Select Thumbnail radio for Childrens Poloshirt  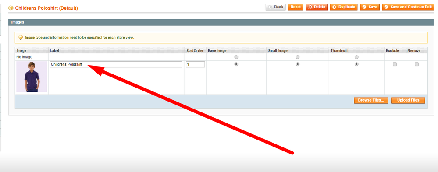pyautogui.click(x=357, y=64)
